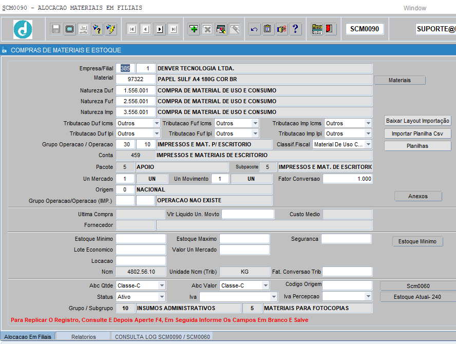Click the Vlr Liquido Un. Movto field
This screenshot has width=456, height=344.
[x=248, y=214]
